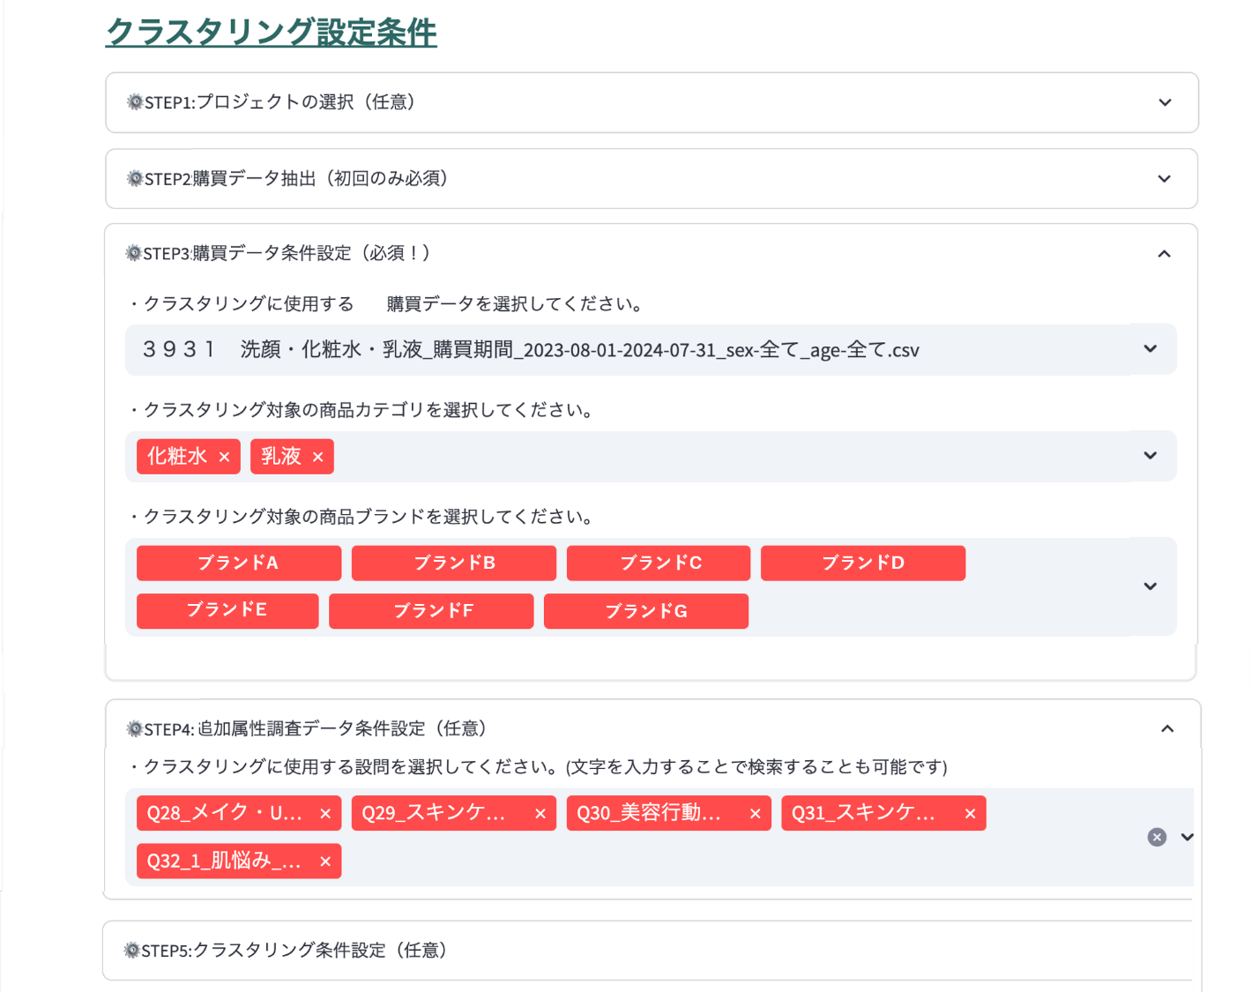Click the ブランドC tag
The height and width of the screenshot is (992, 1251).
659,563
